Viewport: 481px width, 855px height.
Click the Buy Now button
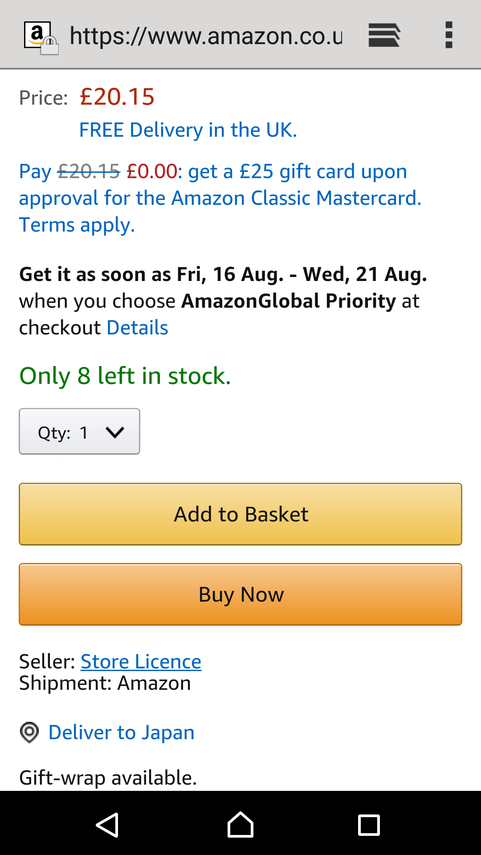pyautogui.click(x=240, y=594)
